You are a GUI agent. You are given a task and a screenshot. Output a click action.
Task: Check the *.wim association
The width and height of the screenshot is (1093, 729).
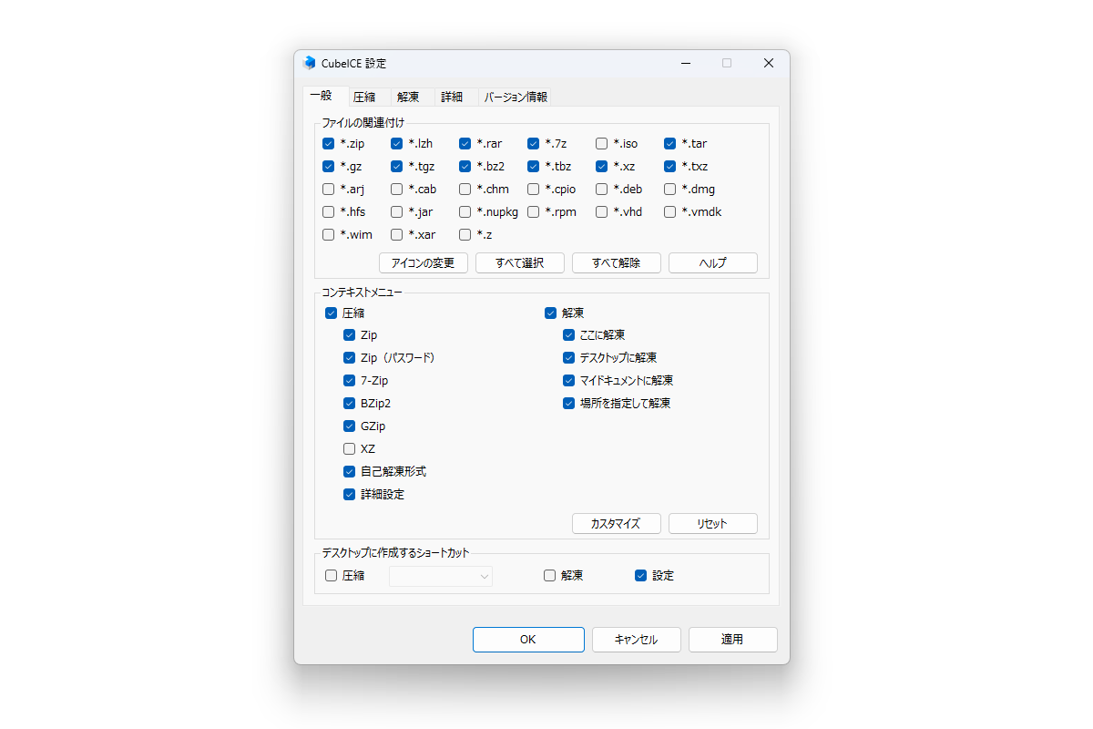tap(328, 234)
